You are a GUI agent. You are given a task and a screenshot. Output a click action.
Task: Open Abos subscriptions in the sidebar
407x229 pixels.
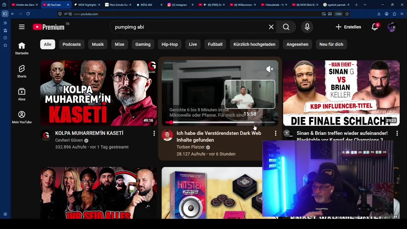22,94
